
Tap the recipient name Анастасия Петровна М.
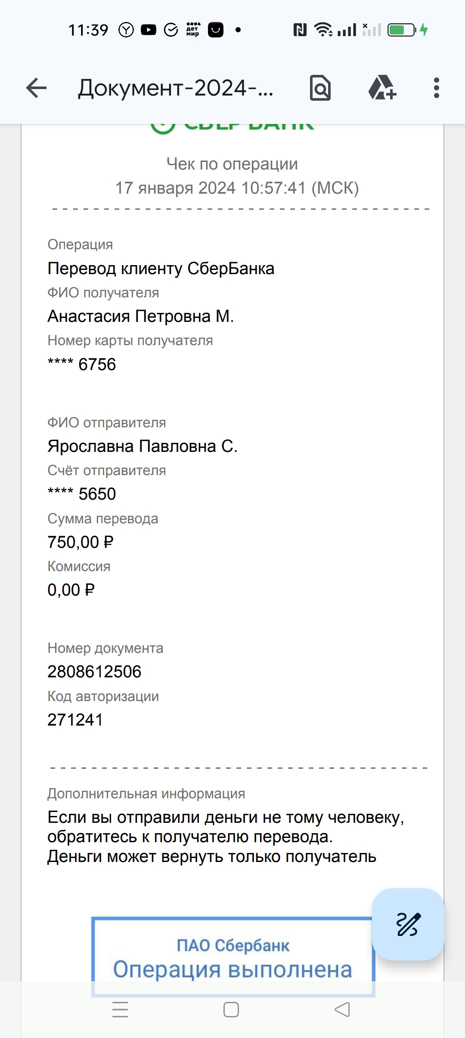(x=141, y=316)
